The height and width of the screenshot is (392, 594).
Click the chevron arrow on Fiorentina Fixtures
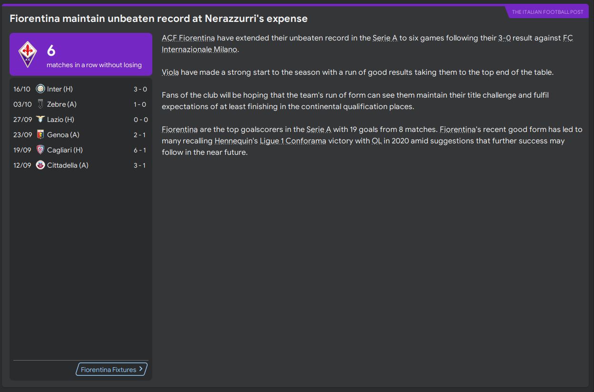click(x=141, y=369)
